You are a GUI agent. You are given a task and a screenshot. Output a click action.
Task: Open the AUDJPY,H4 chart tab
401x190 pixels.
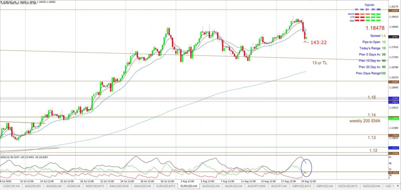point(278,186)
